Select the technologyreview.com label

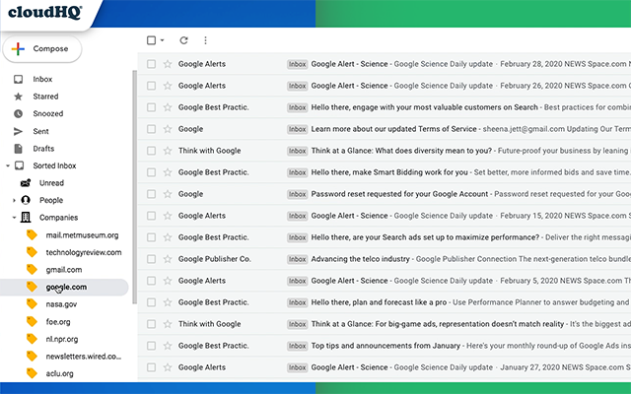[x=83, y=252]
